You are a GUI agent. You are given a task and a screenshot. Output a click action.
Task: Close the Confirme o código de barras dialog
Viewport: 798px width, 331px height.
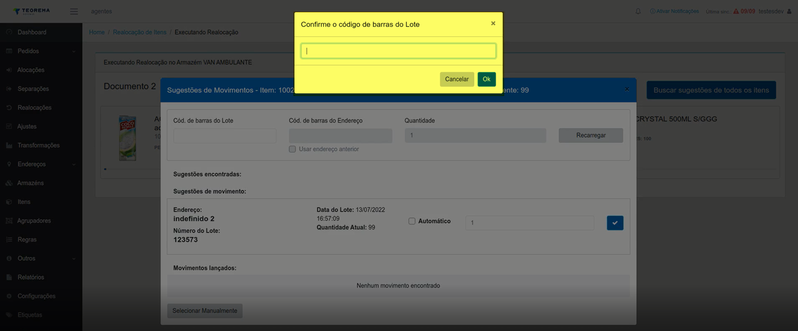tap(493, 24)
